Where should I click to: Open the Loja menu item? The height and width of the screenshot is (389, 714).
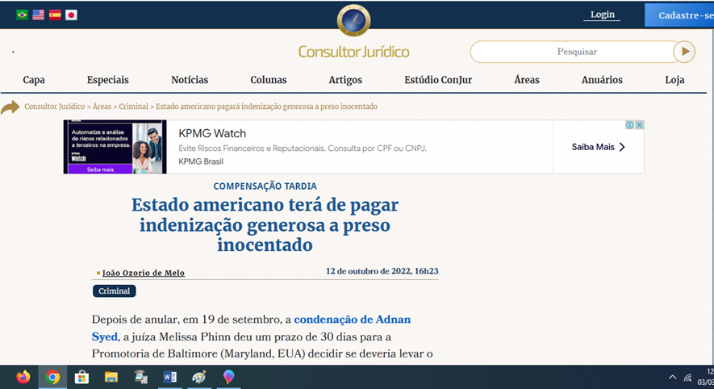[x=674, y=80]
